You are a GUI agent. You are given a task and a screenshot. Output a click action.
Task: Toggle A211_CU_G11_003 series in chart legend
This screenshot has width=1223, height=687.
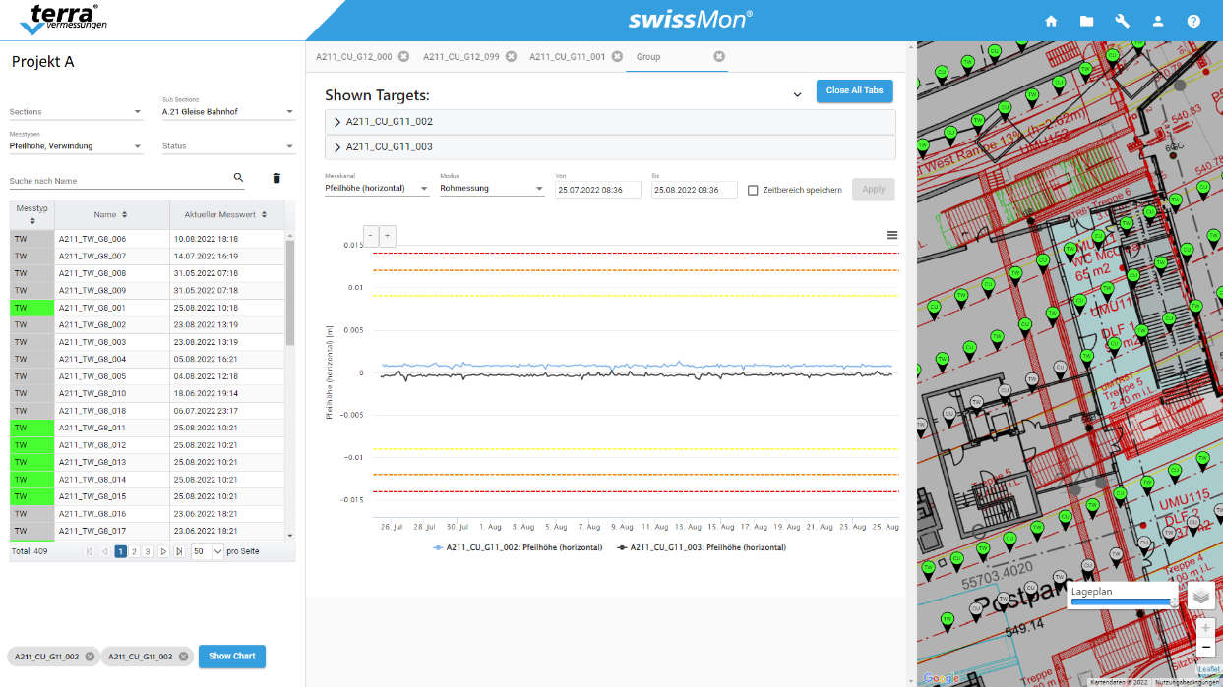(x=702, y=547)
